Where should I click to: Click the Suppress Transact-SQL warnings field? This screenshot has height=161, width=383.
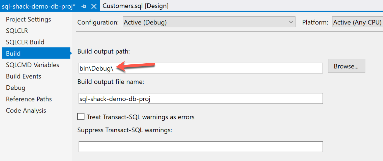point(200,147)
